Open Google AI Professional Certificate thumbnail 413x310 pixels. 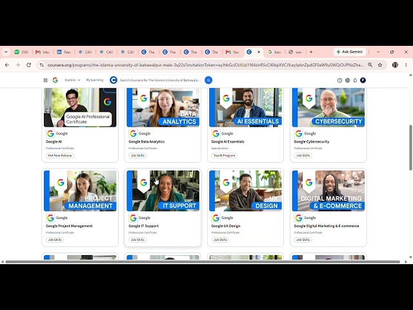click(80, 107)
